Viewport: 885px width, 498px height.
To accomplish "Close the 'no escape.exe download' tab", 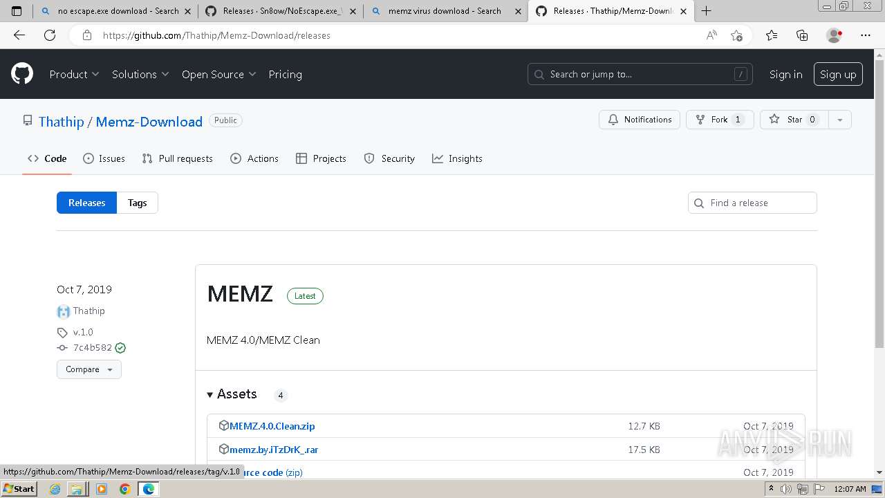I will tap(187, 11).
